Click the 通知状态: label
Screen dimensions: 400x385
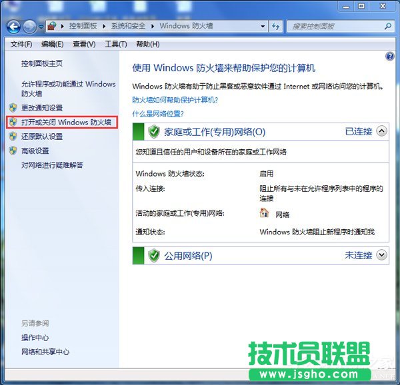(150, 232)
